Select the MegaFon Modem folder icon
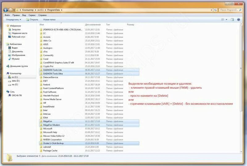This screenshot has height=166, width=247. [41, 125]
